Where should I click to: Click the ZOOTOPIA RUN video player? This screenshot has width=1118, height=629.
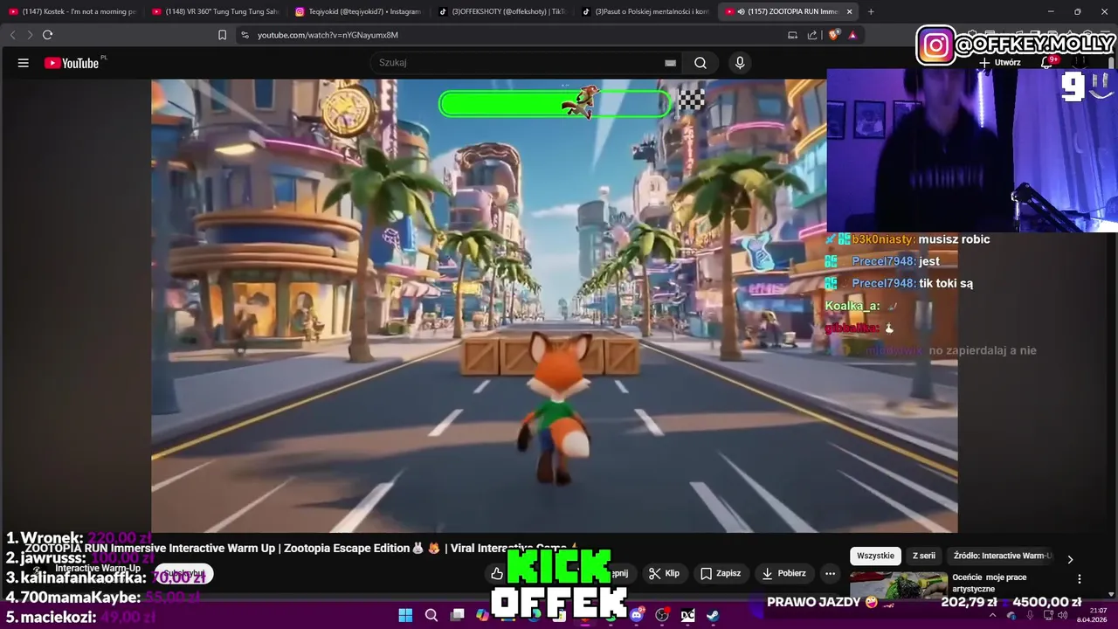point(554,306)
